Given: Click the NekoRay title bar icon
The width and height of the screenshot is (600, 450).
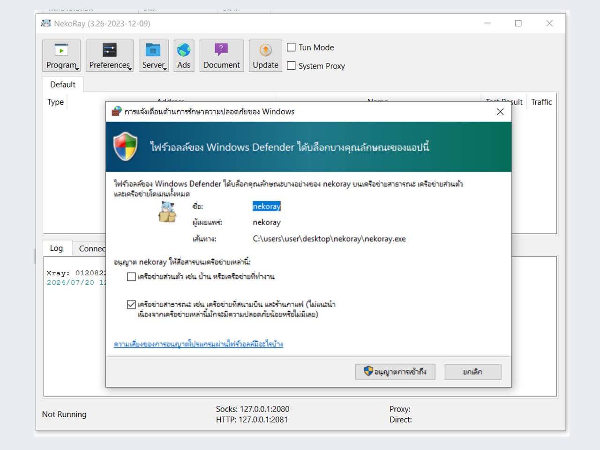Looking at the screenshot, I should pyautogui.click(x=46, y=23).
